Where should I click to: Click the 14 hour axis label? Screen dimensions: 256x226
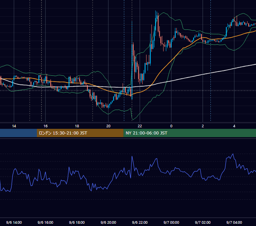[14, 126]
